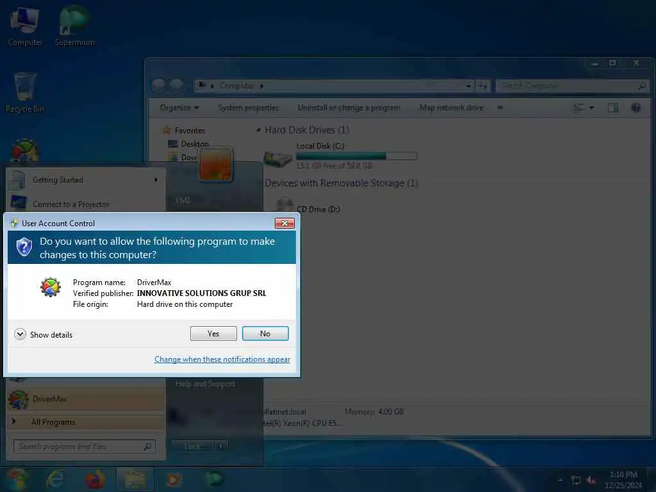This screenshot has height=492, width=656.
Task: Click Uninstall or change a program
Action: tap(348, 108)
